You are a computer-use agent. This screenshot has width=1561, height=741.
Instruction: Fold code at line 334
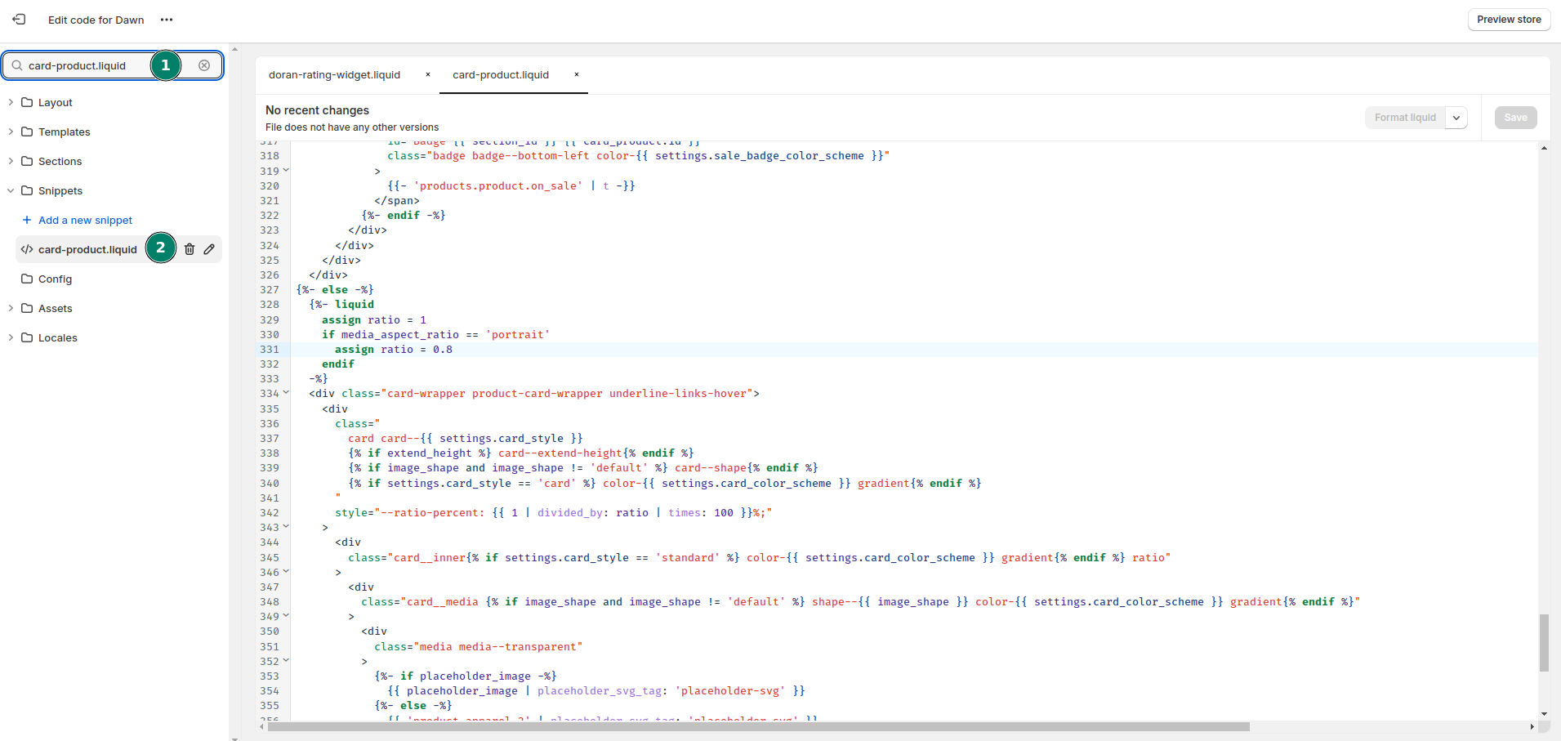point(286,392)
